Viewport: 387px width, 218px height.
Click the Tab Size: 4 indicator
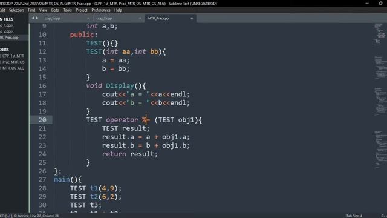[x=354, y=216]
